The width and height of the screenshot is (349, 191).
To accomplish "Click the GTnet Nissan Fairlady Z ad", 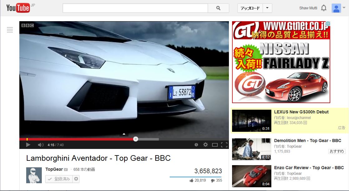I will coord(281,62).
